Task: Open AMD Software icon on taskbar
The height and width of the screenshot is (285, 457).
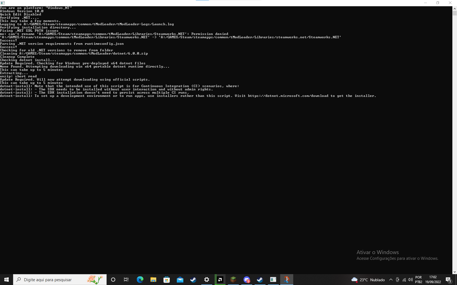Action: (220, 280)
